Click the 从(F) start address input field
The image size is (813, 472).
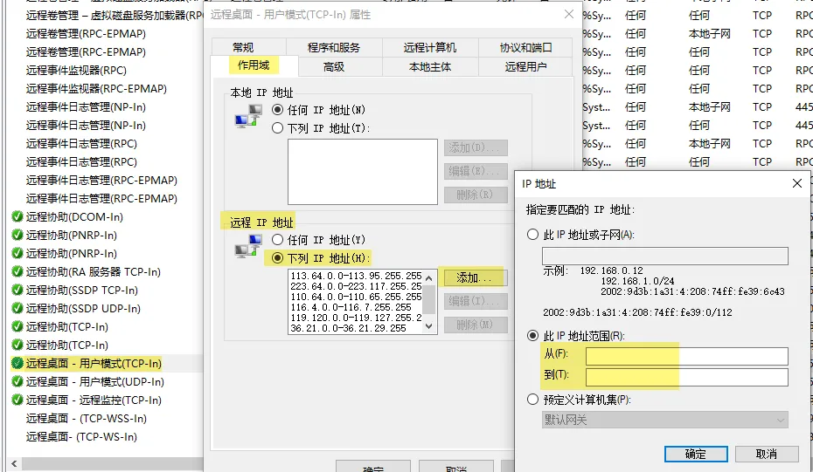click(x=686, y=356)
